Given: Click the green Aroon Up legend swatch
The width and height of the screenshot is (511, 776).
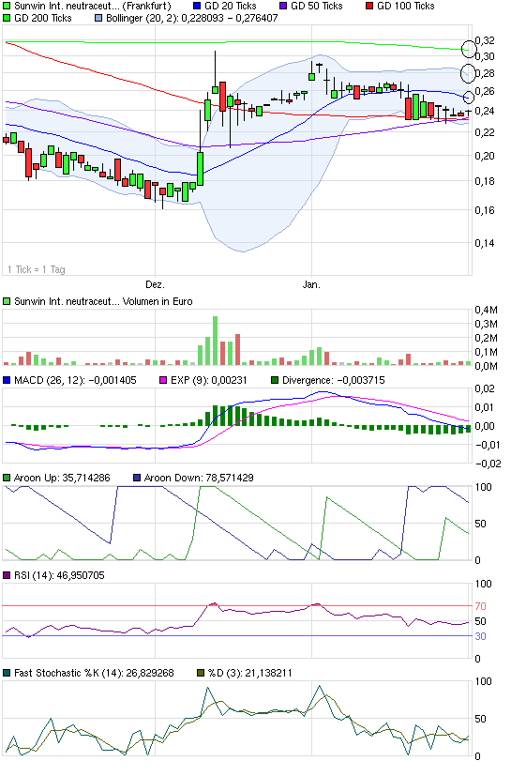Looking at the screenshot, I should click(x=7, y=478).
